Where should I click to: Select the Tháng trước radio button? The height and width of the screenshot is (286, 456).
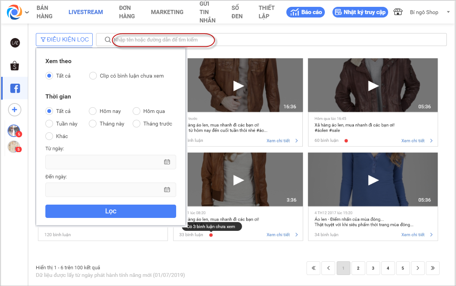pos(136,124)
